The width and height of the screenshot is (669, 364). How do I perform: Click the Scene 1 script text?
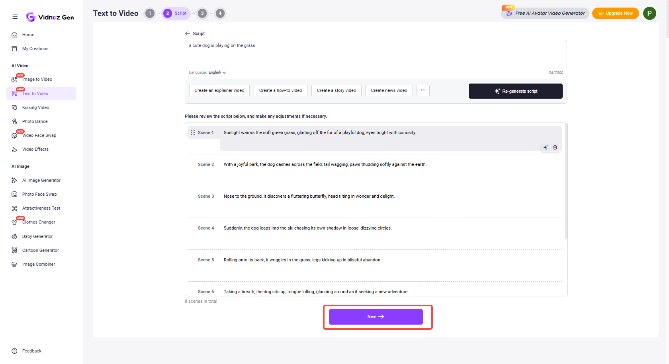[x=320, y=132]
